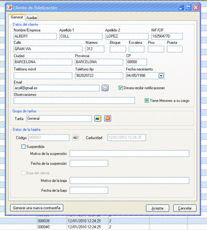Screen dimensions: 207x230
Task: Click the Fecha nacimiento date text 04/05/1998
Action: [136, 76]
